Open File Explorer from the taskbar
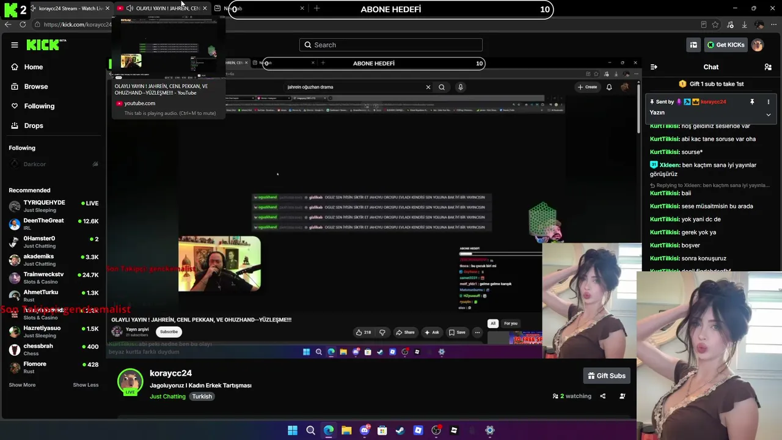 (346, 430)
